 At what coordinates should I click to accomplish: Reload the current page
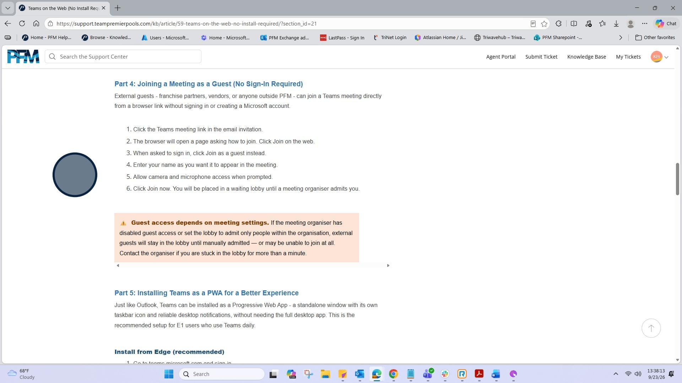(22, 23)
